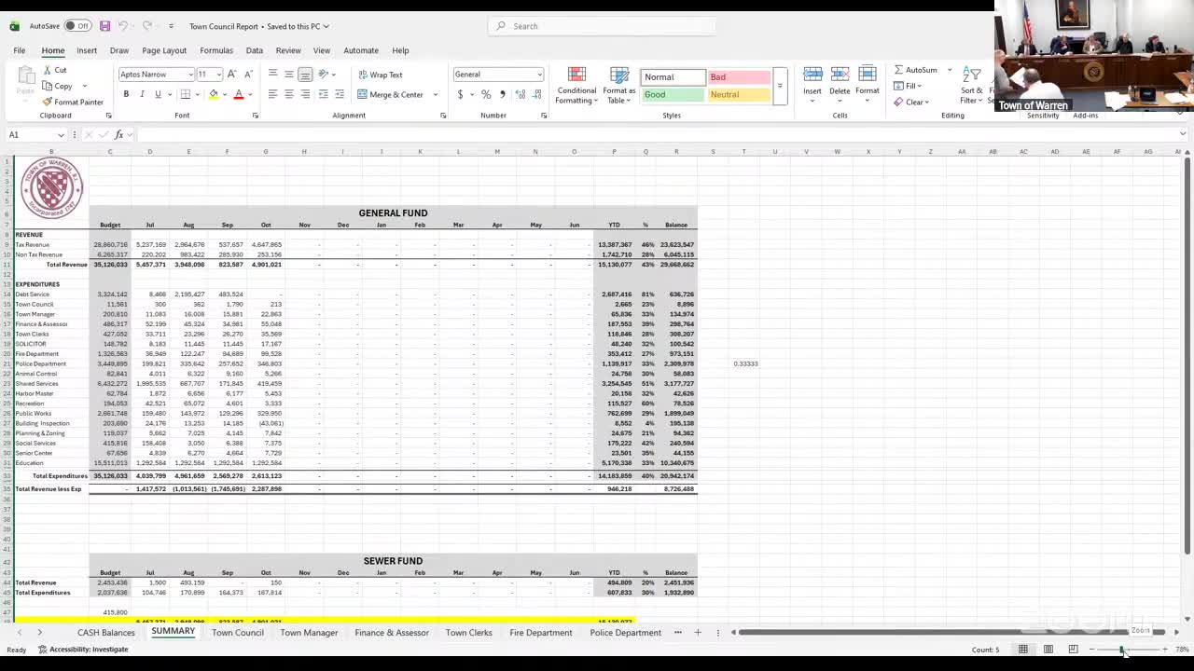Screen dimensions: 1194x671
Task: Click the Merge & Center button
Action: coord(391,94)
